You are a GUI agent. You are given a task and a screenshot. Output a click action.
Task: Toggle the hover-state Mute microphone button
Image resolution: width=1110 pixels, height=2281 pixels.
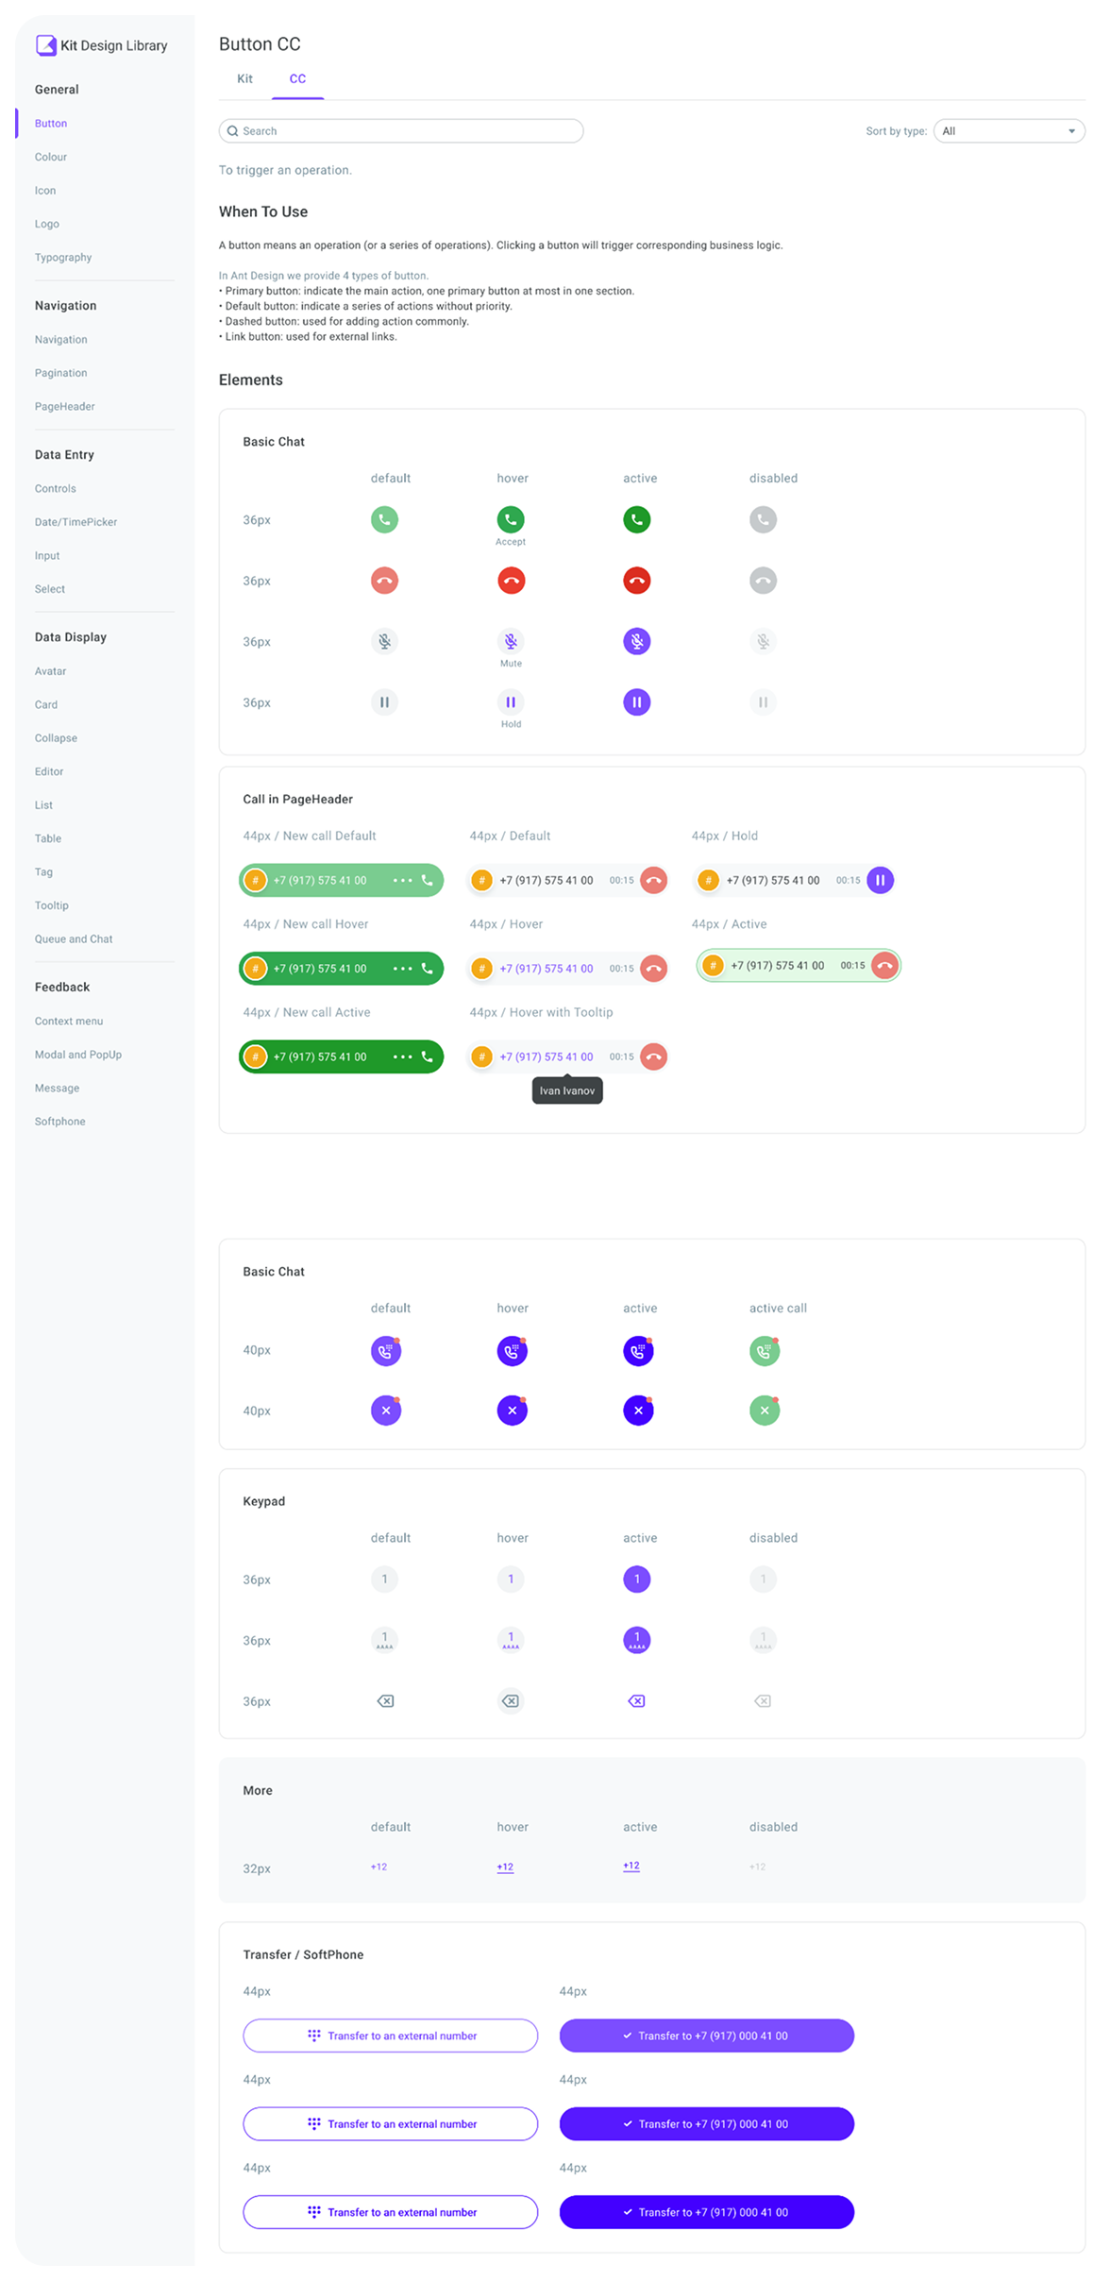tap(511, 641)
